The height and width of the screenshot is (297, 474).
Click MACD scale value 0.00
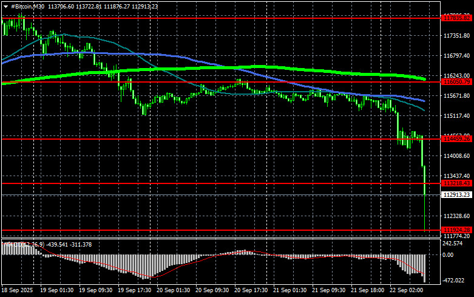(x=448, y=255)
